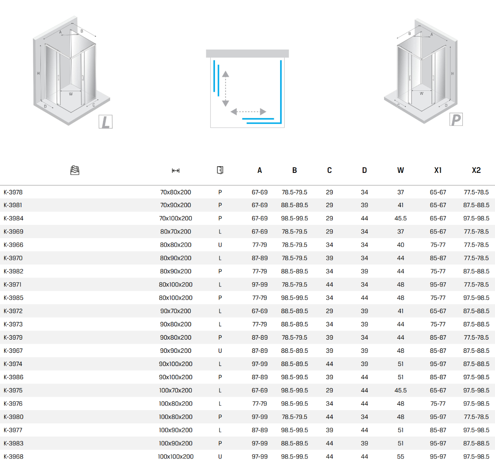Click the 100x100x200 size cell
Viewport: 495px width, 470px height.
point(176,457)
